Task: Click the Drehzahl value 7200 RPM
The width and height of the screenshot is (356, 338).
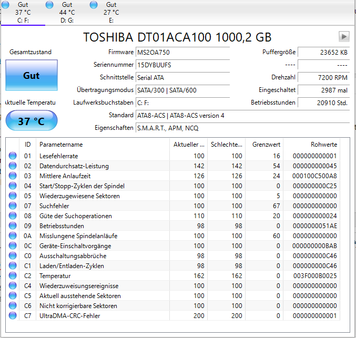Action: (324, 78)
